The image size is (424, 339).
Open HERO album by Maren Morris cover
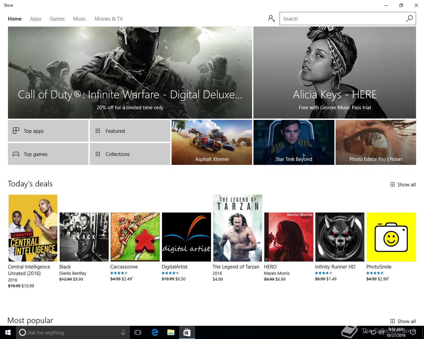(x=289, y=237)
